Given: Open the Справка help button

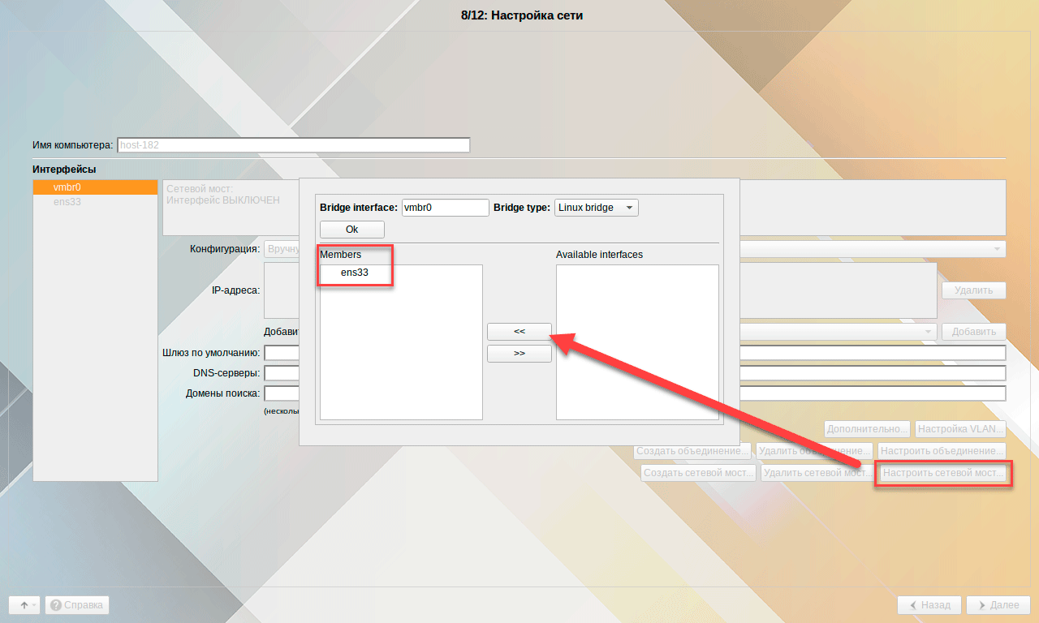Looking at the screenshot, I should tap(77, 605).
